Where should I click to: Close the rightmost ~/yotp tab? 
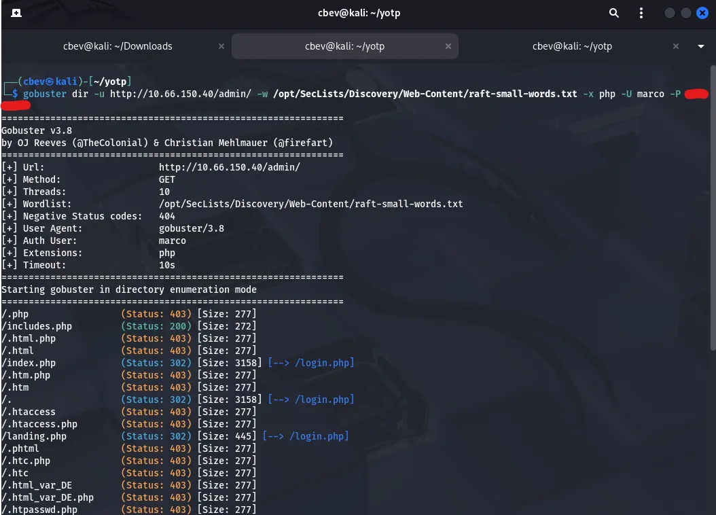675,46
